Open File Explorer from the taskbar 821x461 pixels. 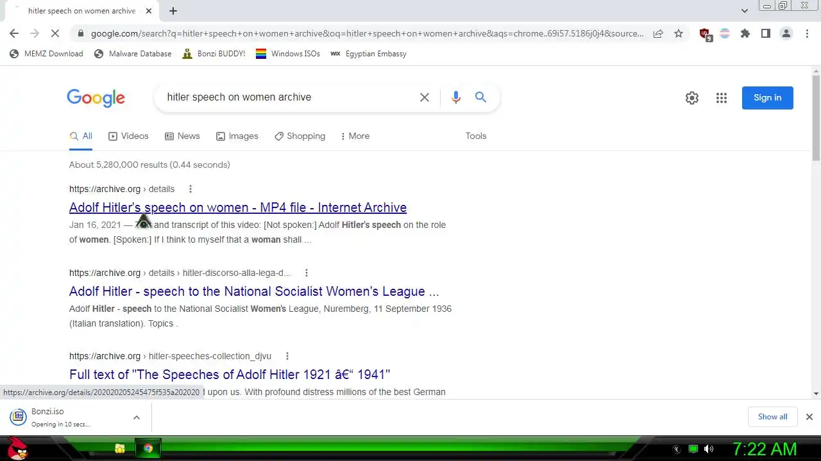(x=120, y=449)
